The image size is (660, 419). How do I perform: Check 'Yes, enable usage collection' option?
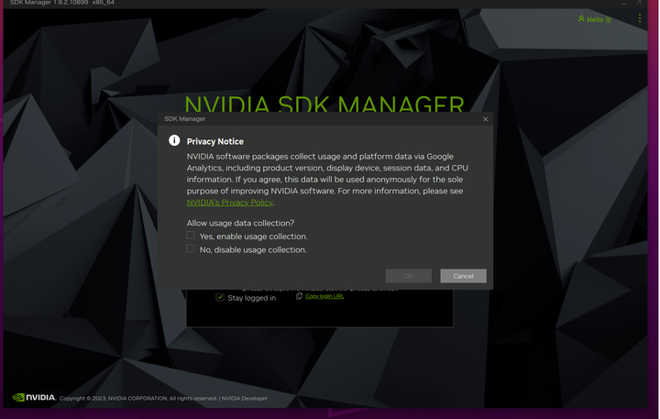[191, 236]
